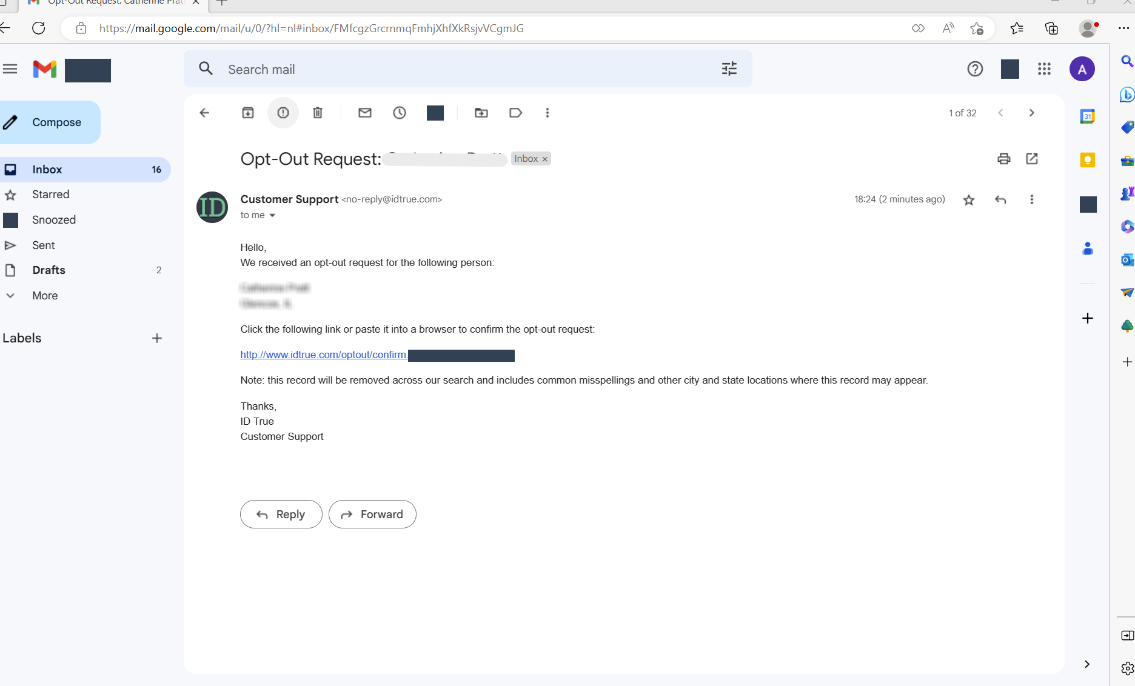Move email to folder
1135x686 pixels.
[481, 113]
